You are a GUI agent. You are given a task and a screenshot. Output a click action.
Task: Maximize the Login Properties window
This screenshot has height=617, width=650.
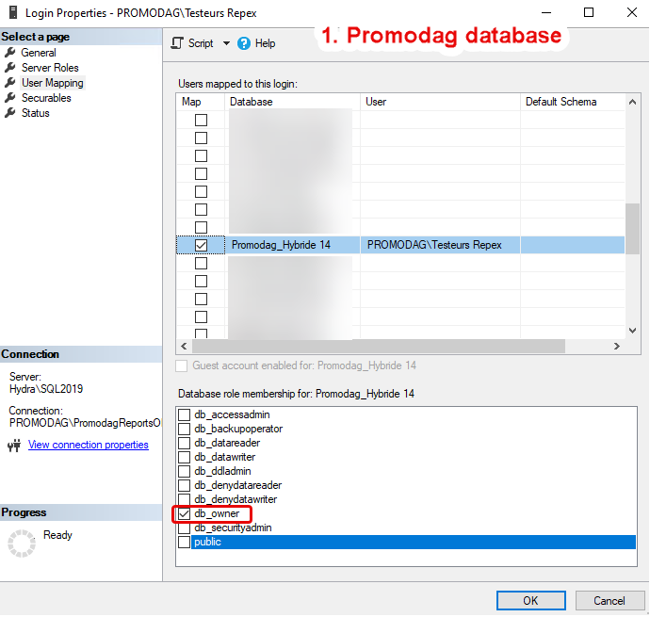coord(589,12)
